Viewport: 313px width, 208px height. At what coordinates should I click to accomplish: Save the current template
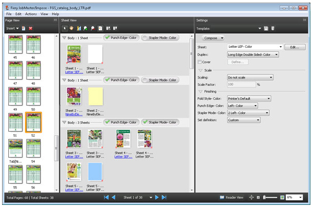pyautogui.click(x=266, y=28)
